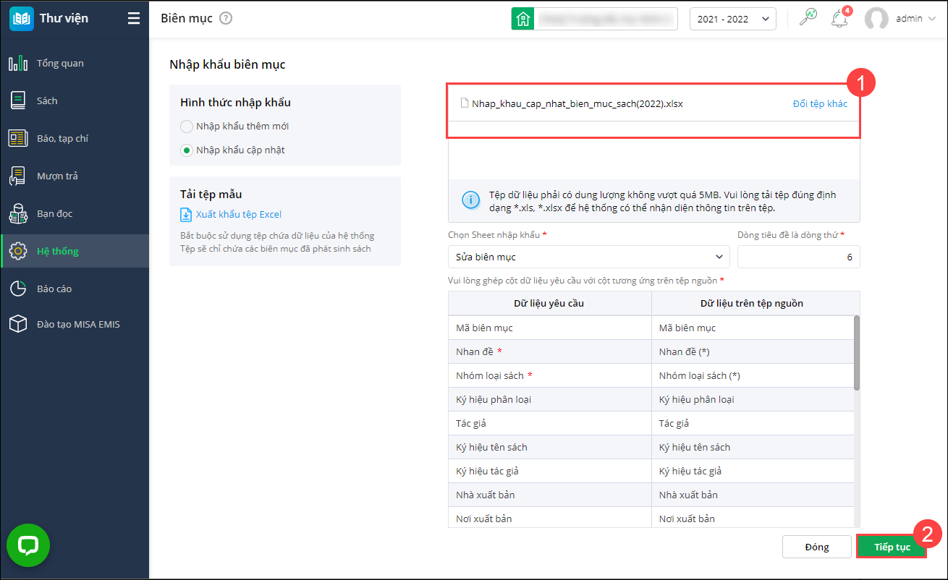Open the Sách menu item

click(75, 101)
